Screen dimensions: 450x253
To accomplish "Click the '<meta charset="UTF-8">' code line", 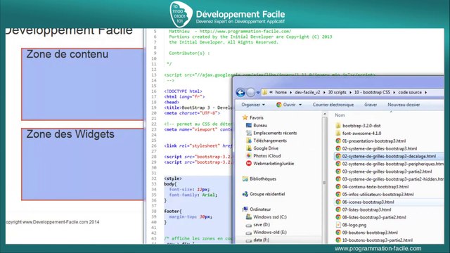I will click(x=192, y=113).
